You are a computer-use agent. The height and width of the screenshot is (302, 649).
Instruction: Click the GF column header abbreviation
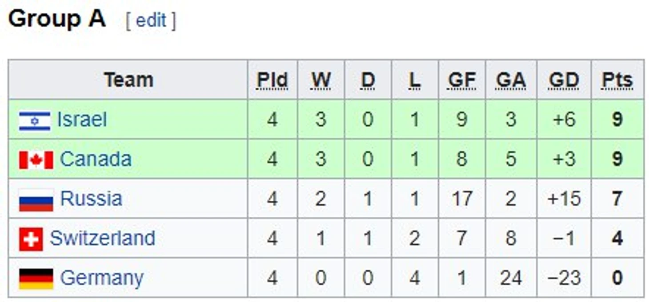[x=462, y=80]
